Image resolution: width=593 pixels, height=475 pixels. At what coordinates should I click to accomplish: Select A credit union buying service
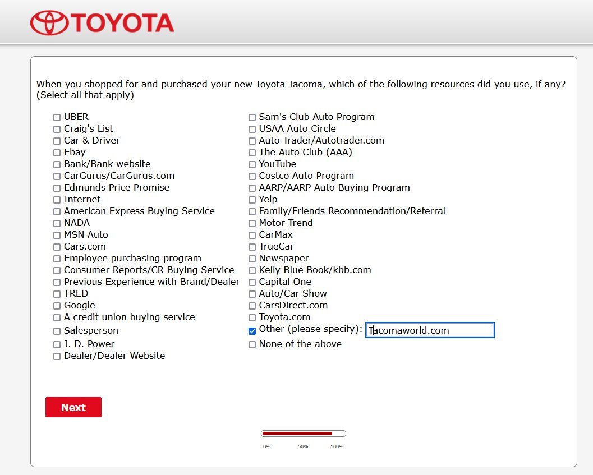[57, 317]
